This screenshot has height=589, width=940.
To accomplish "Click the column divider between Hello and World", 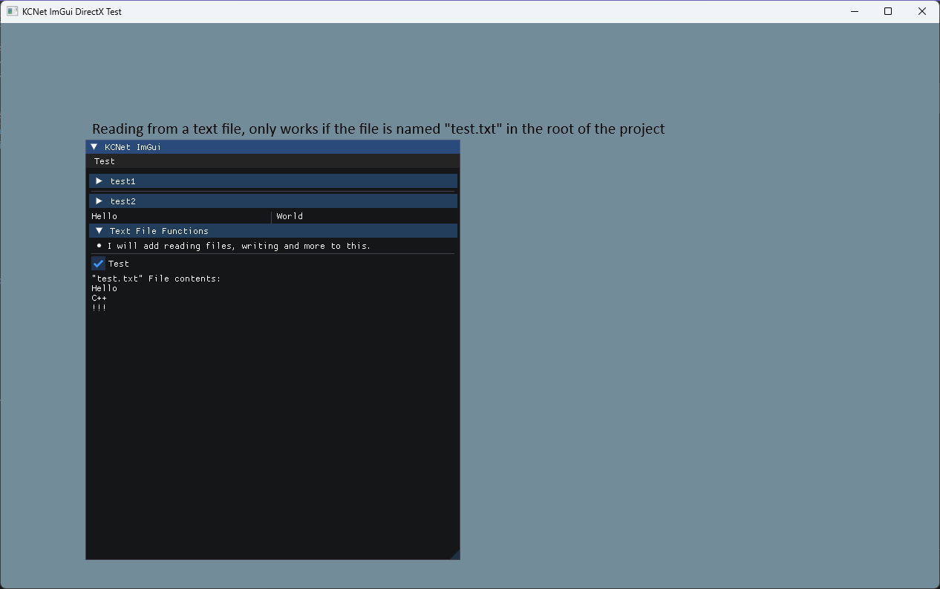I will [x=272, y=216].
